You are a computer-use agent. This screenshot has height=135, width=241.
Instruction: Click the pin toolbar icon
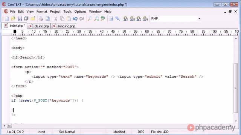(117, 19)
